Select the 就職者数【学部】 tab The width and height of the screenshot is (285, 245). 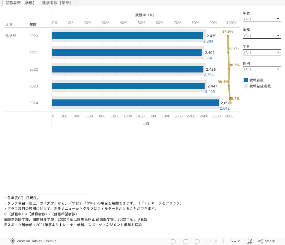tap(20, 3)
